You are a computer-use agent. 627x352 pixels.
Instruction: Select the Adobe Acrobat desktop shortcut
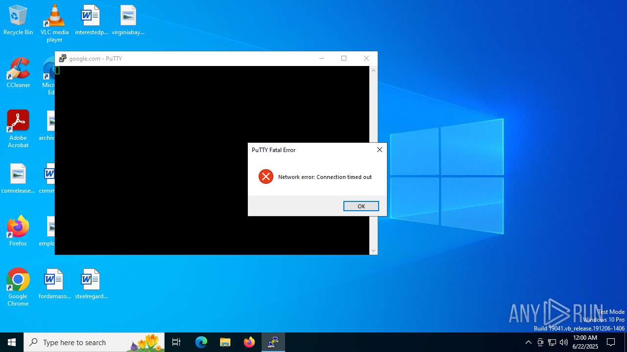[18, 129]
